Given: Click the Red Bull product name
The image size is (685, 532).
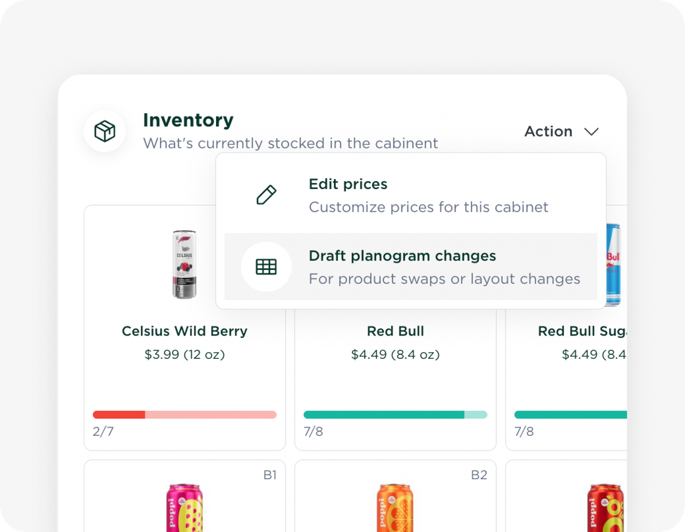Looking at the screenshot, I should 395,331.
